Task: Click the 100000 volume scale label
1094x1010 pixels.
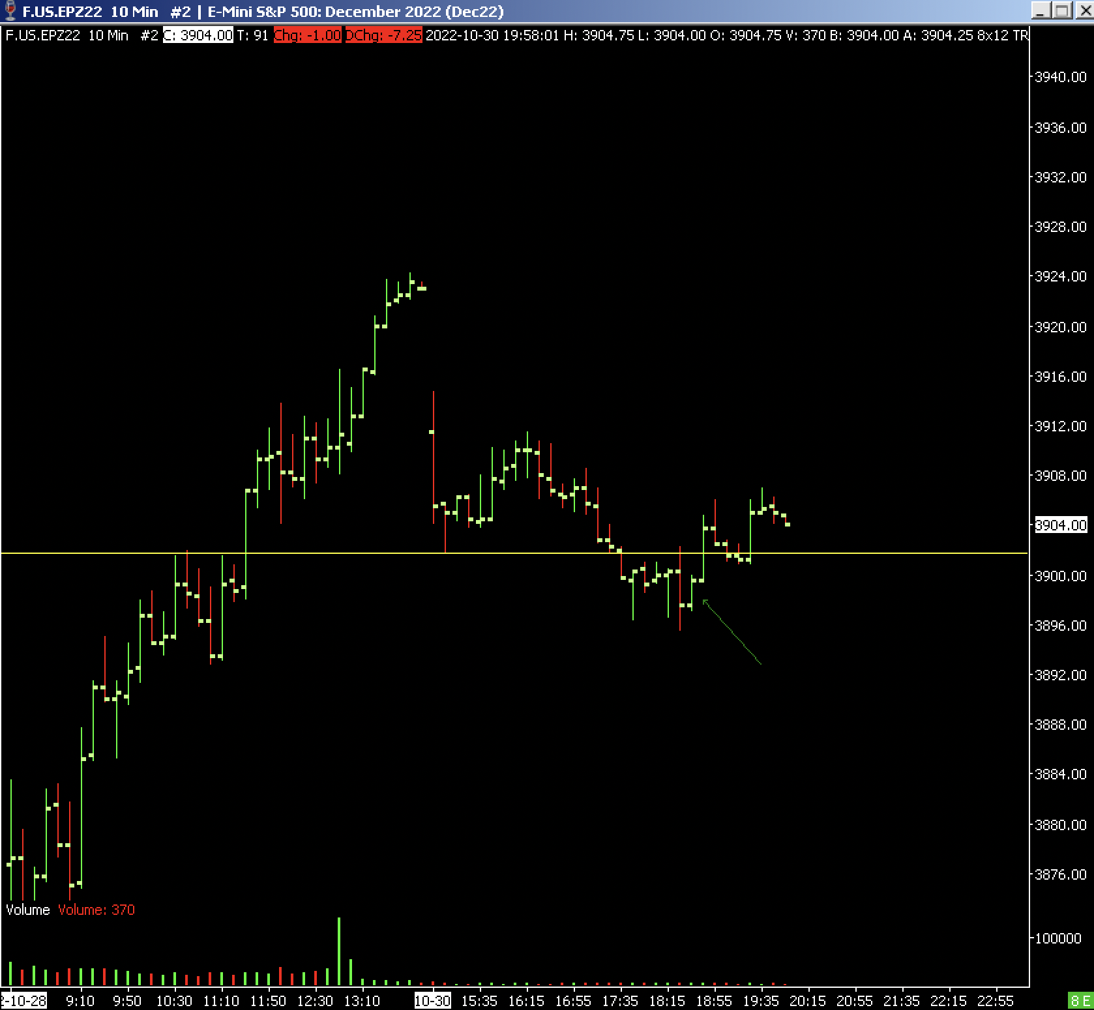Action: (x=1058, y=938)
